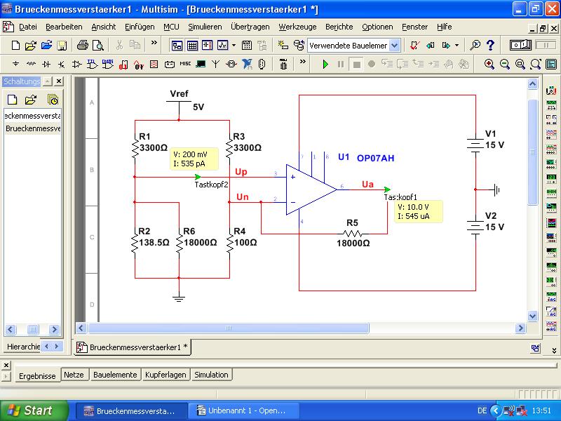Place a diode component
Screen dimensions: 561x421
point(46,64)
